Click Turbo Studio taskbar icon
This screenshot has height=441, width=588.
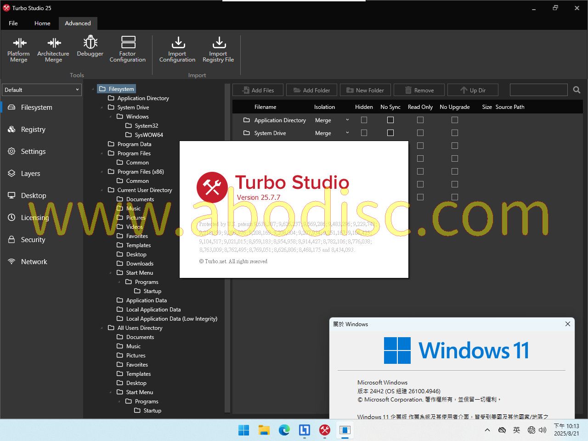[325, 430]
